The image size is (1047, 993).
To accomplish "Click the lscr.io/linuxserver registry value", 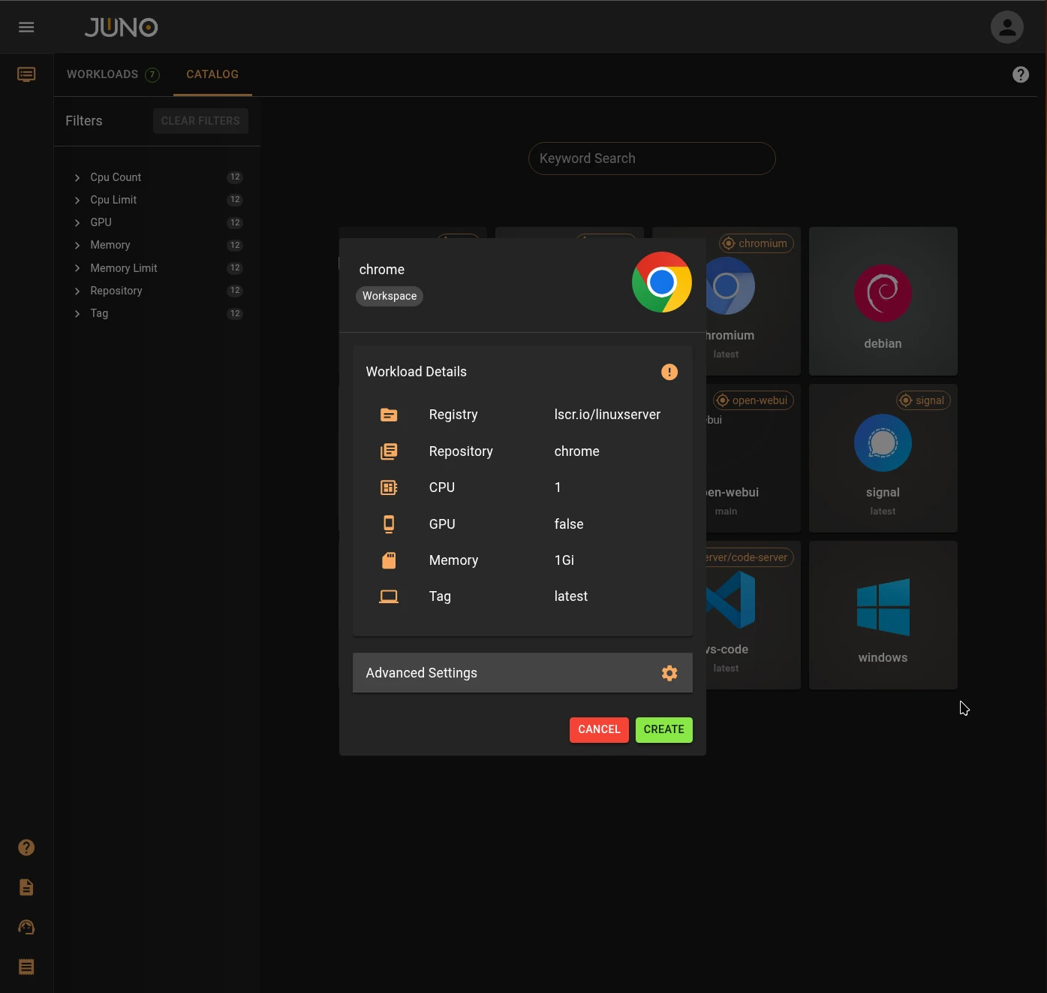I will (x=607, y=415).
